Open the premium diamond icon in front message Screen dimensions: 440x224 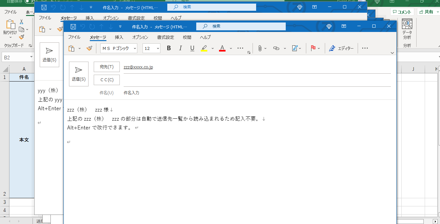329,26
